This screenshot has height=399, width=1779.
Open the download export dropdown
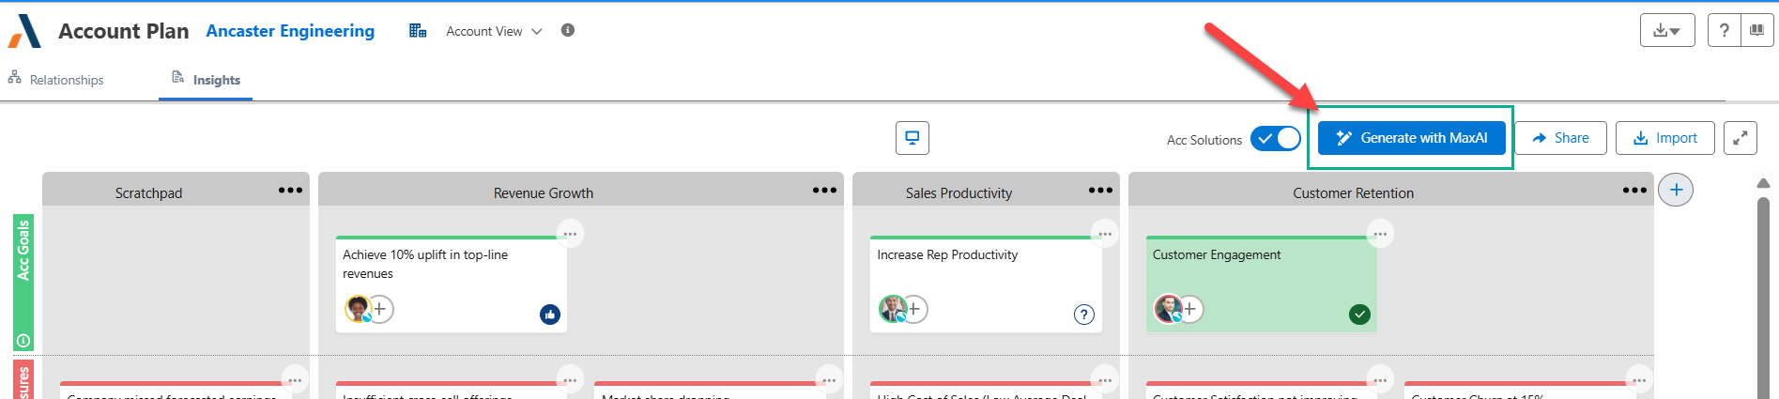click(x=1666, y=31)
